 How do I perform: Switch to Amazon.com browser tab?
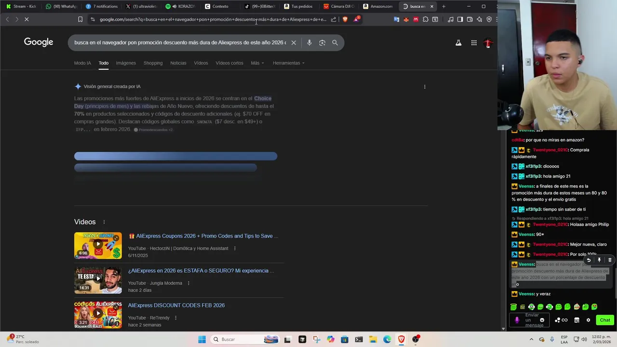(x=378, y=6)
